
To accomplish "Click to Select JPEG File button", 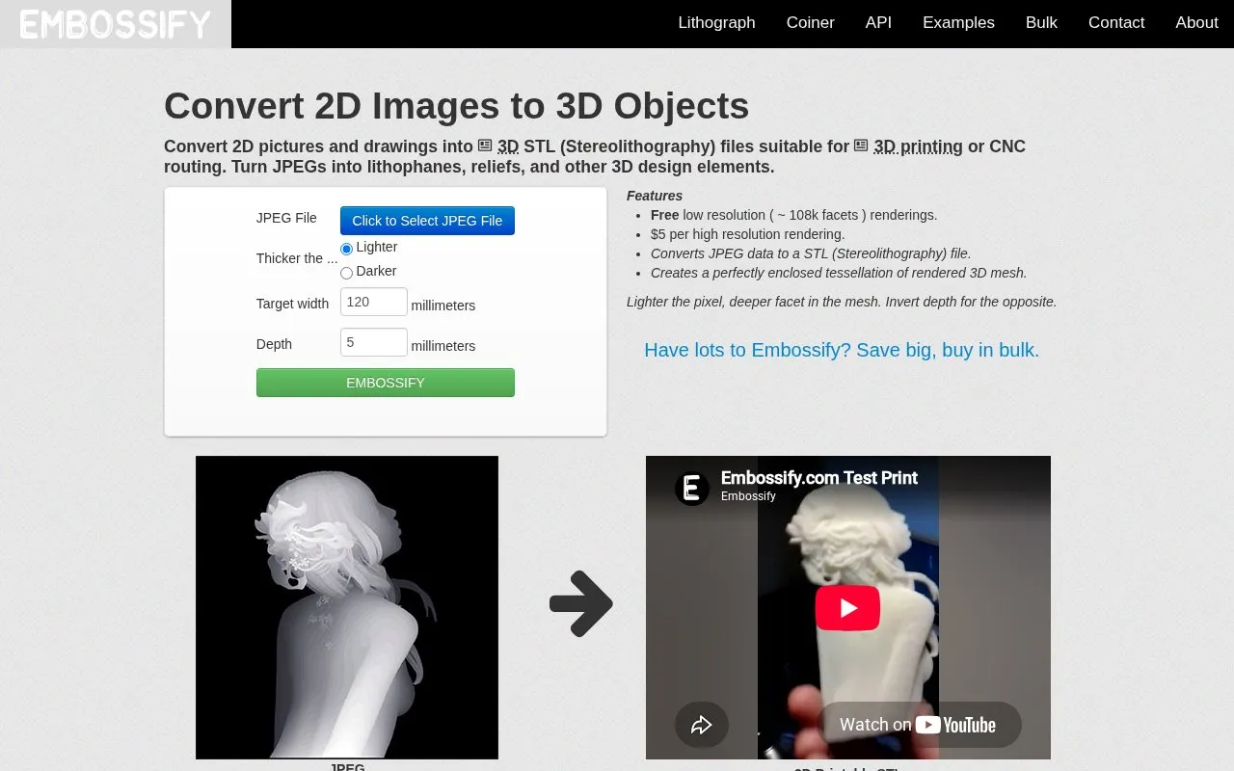I will pyautogui.click(x=427, y=221).
